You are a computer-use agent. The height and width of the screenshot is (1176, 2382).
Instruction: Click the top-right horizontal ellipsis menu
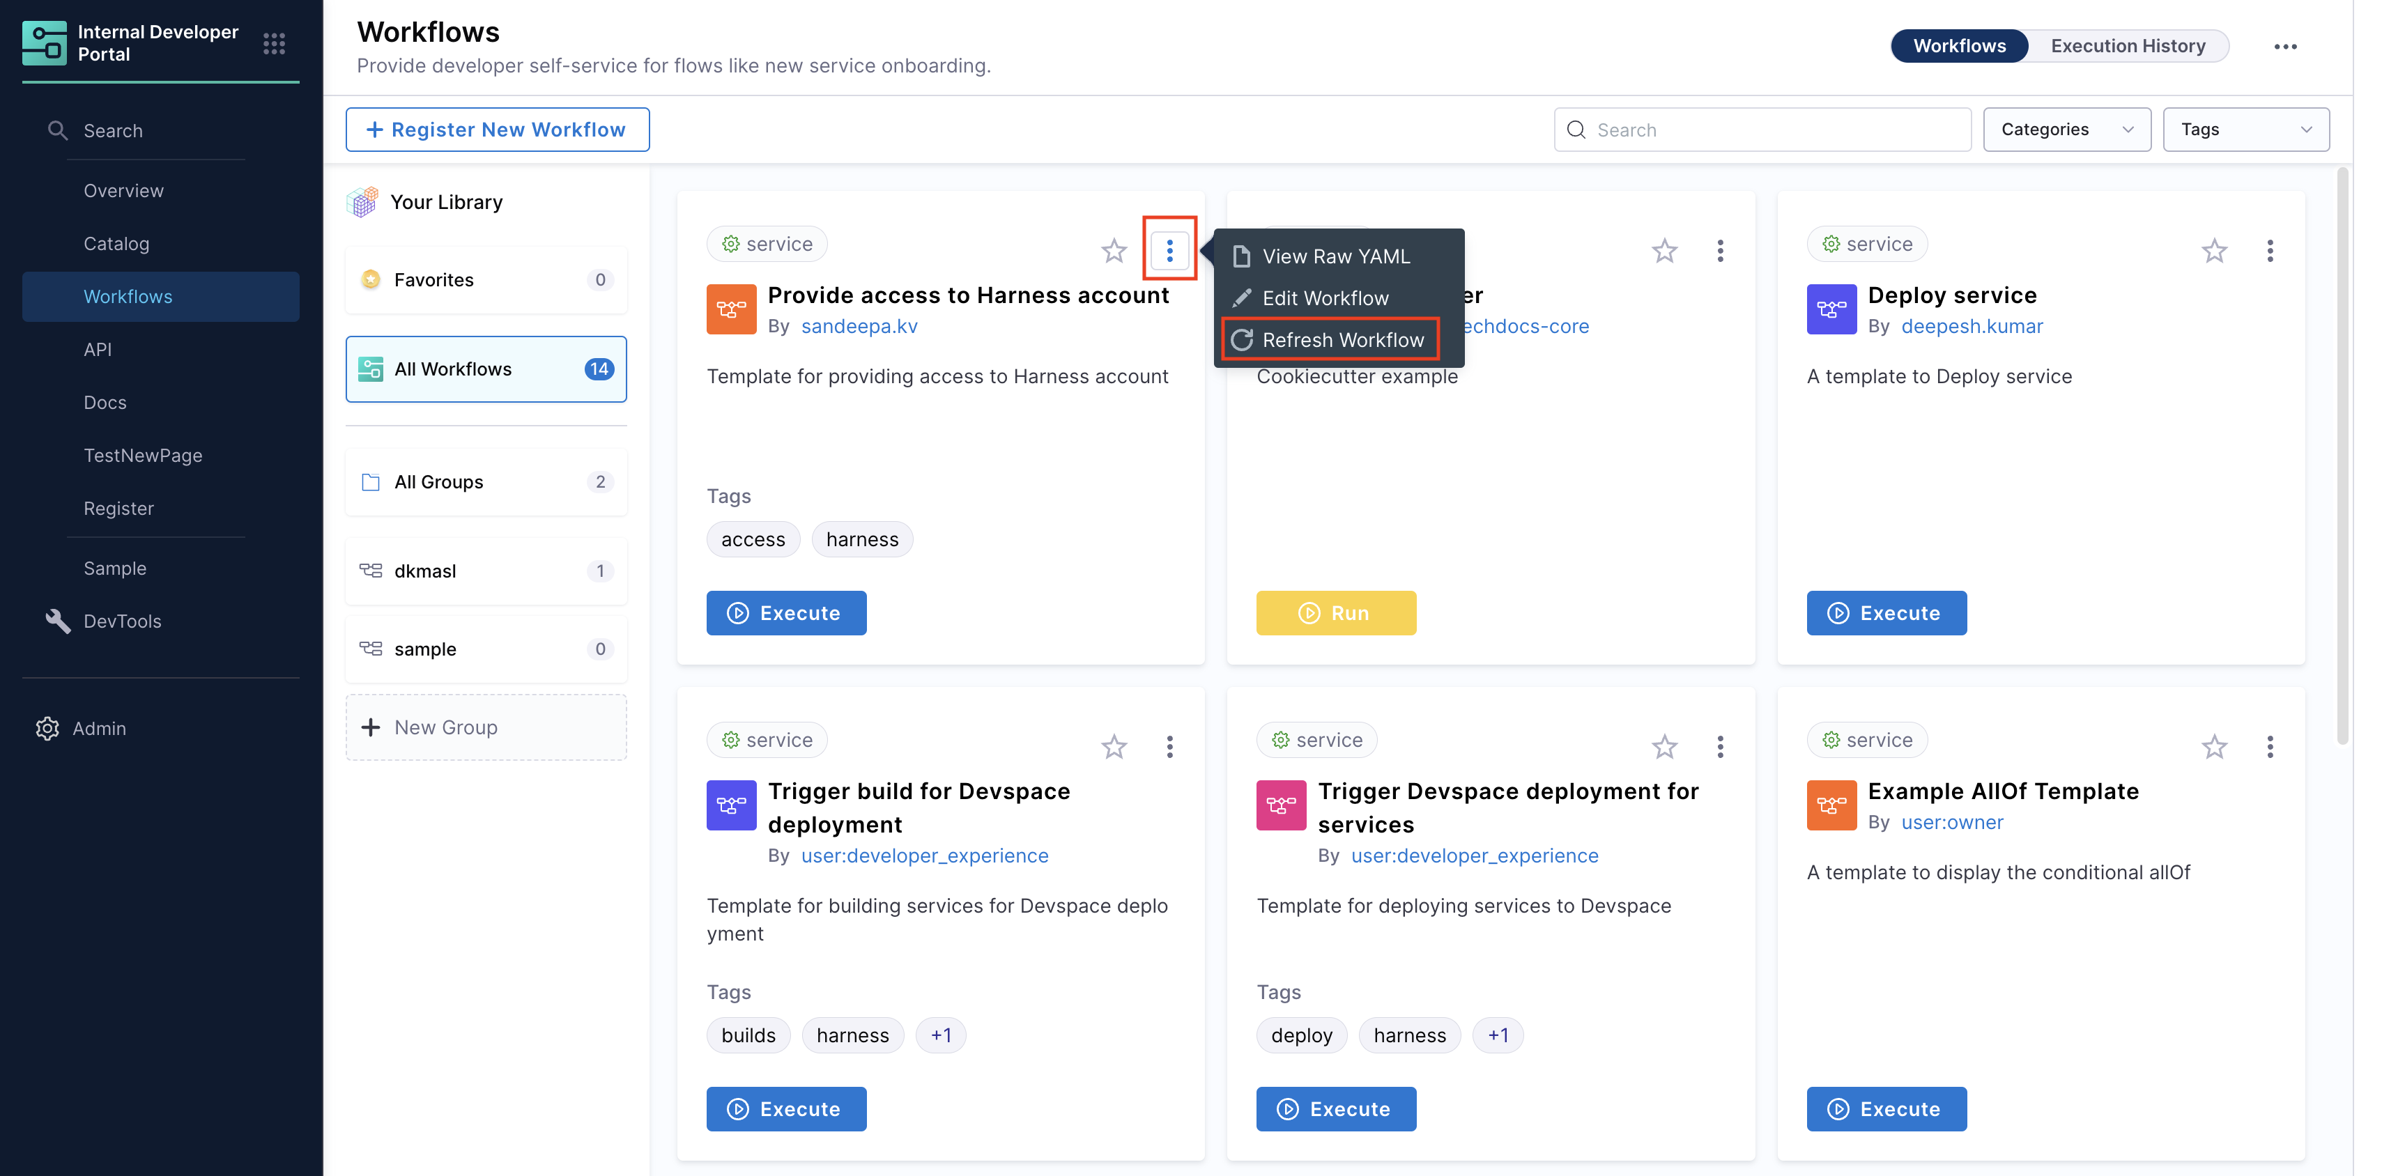[x=2285, y=46]
